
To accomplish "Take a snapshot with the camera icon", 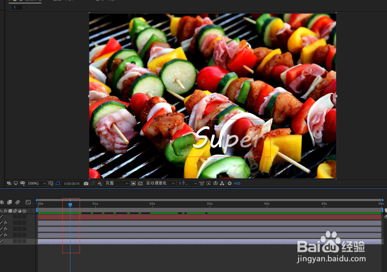I will click(86, 183).
